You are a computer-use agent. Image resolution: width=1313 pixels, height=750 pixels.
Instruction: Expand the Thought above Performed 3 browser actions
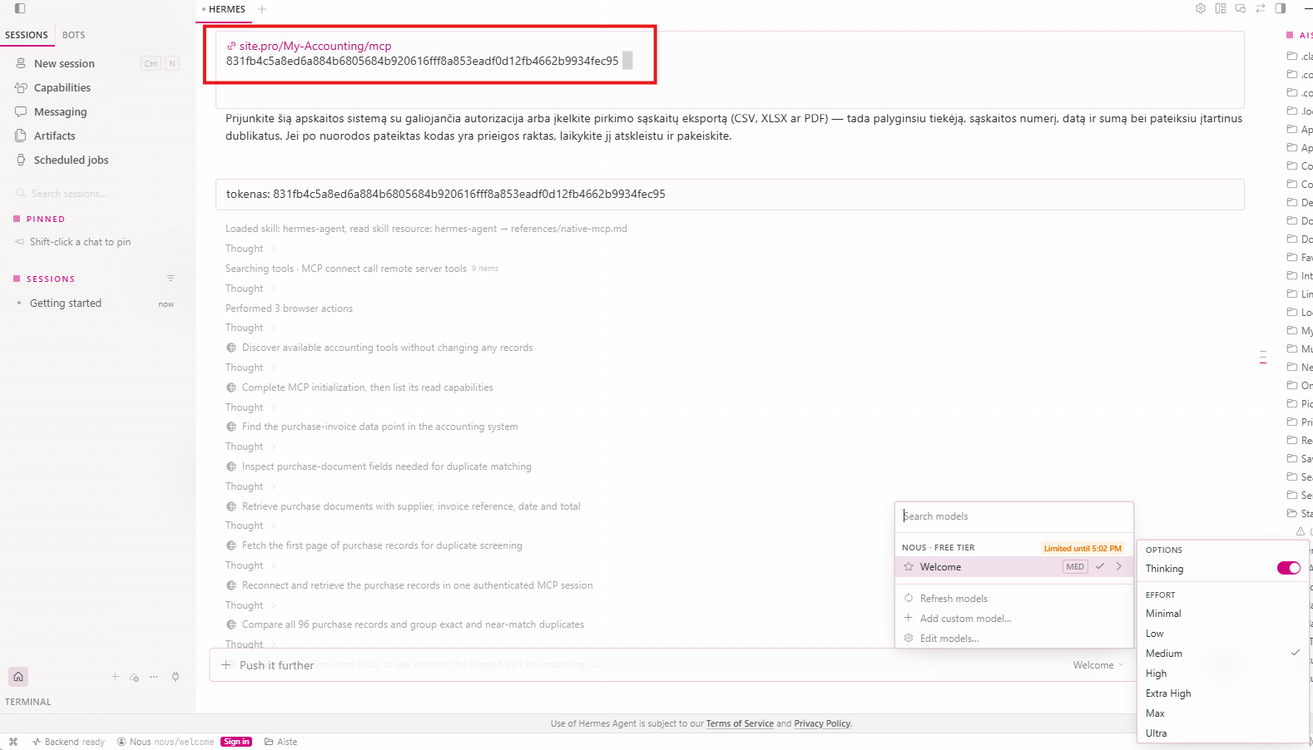pyautogui.click(x=250, y=289)
